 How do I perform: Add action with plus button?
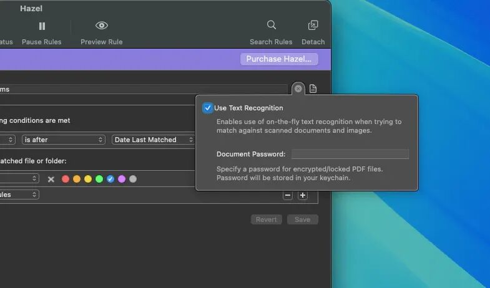pyautogui.click(x=302, y=195)
